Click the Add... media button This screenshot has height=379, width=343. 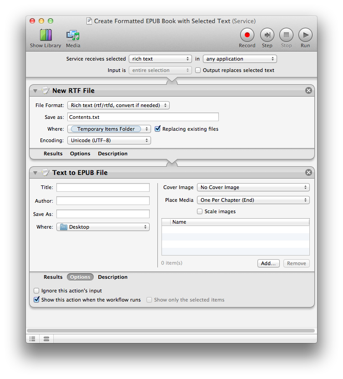268,263
